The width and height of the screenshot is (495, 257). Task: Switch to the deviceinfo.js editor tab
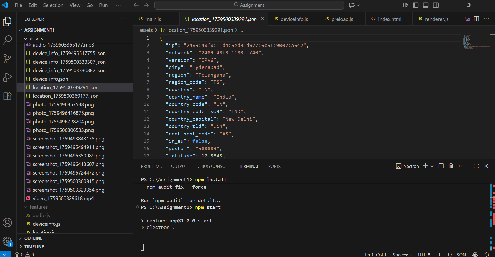tap(294, 19)
